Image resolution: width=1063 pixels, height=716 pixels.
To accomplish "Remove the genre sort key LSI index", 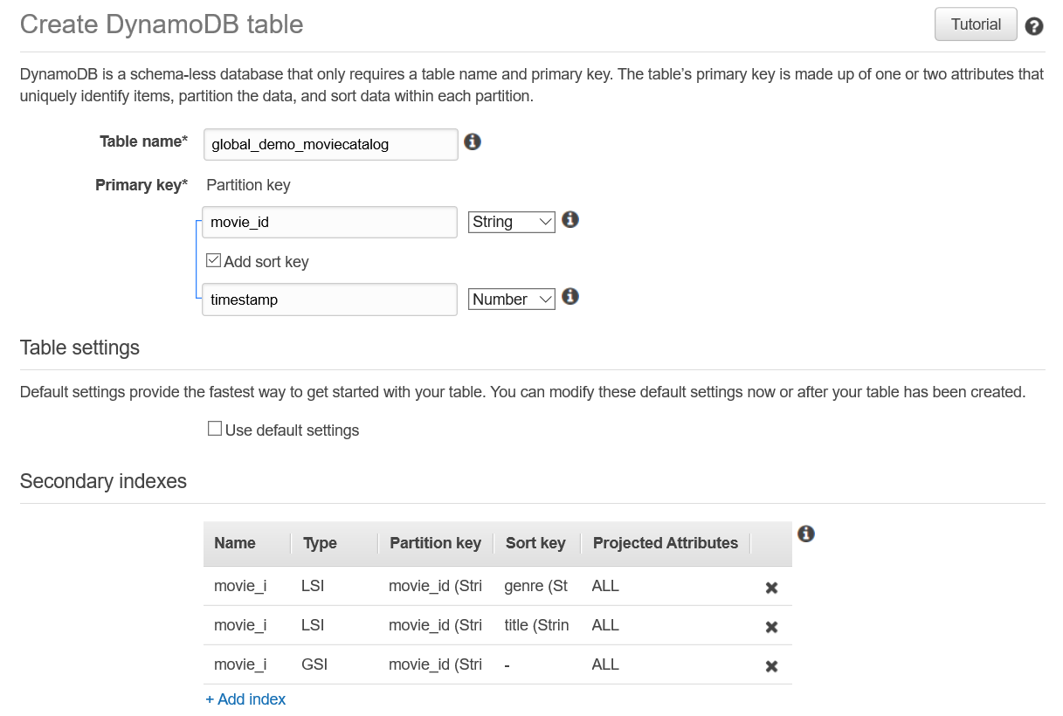I will coord(771,588).
